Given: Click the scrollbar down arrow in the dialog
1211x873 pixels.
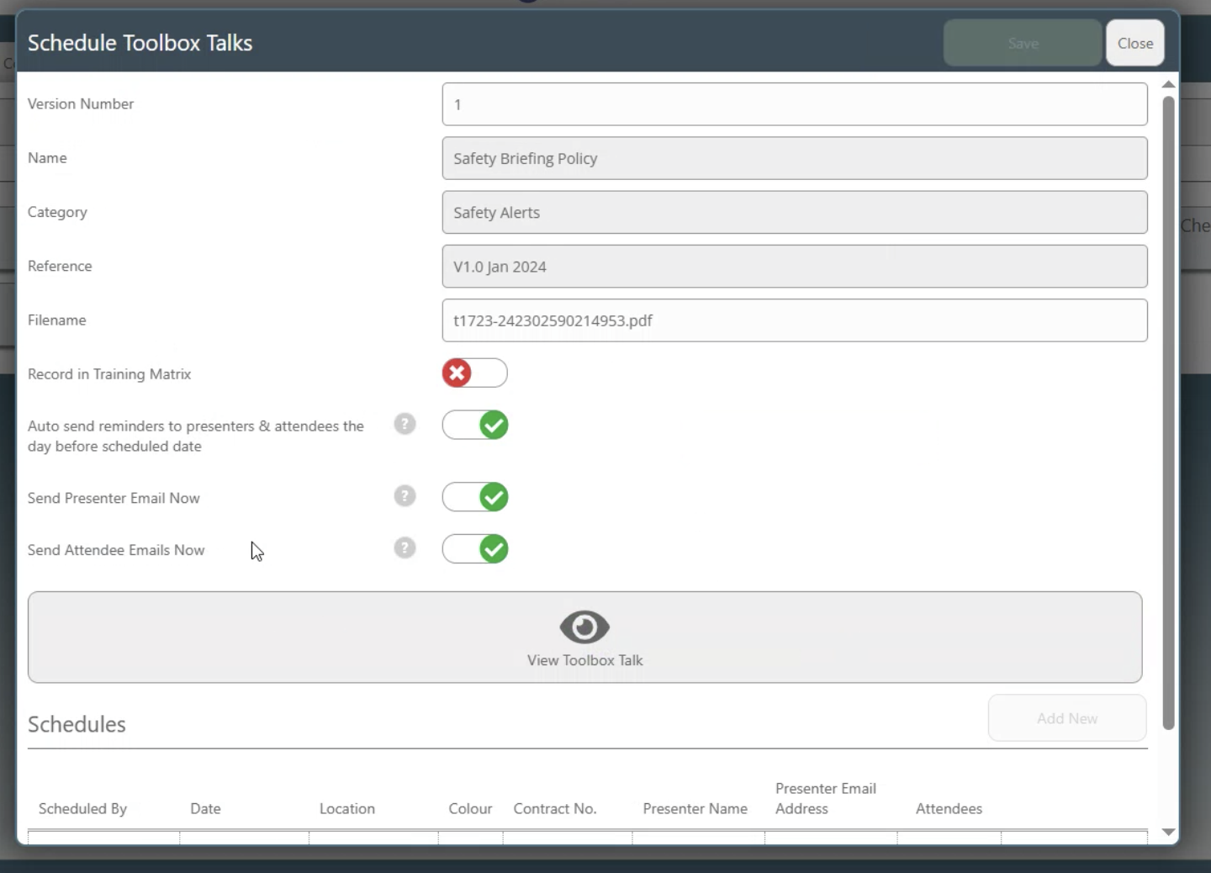Looking at the screenshot, I should pos(1168,832).
